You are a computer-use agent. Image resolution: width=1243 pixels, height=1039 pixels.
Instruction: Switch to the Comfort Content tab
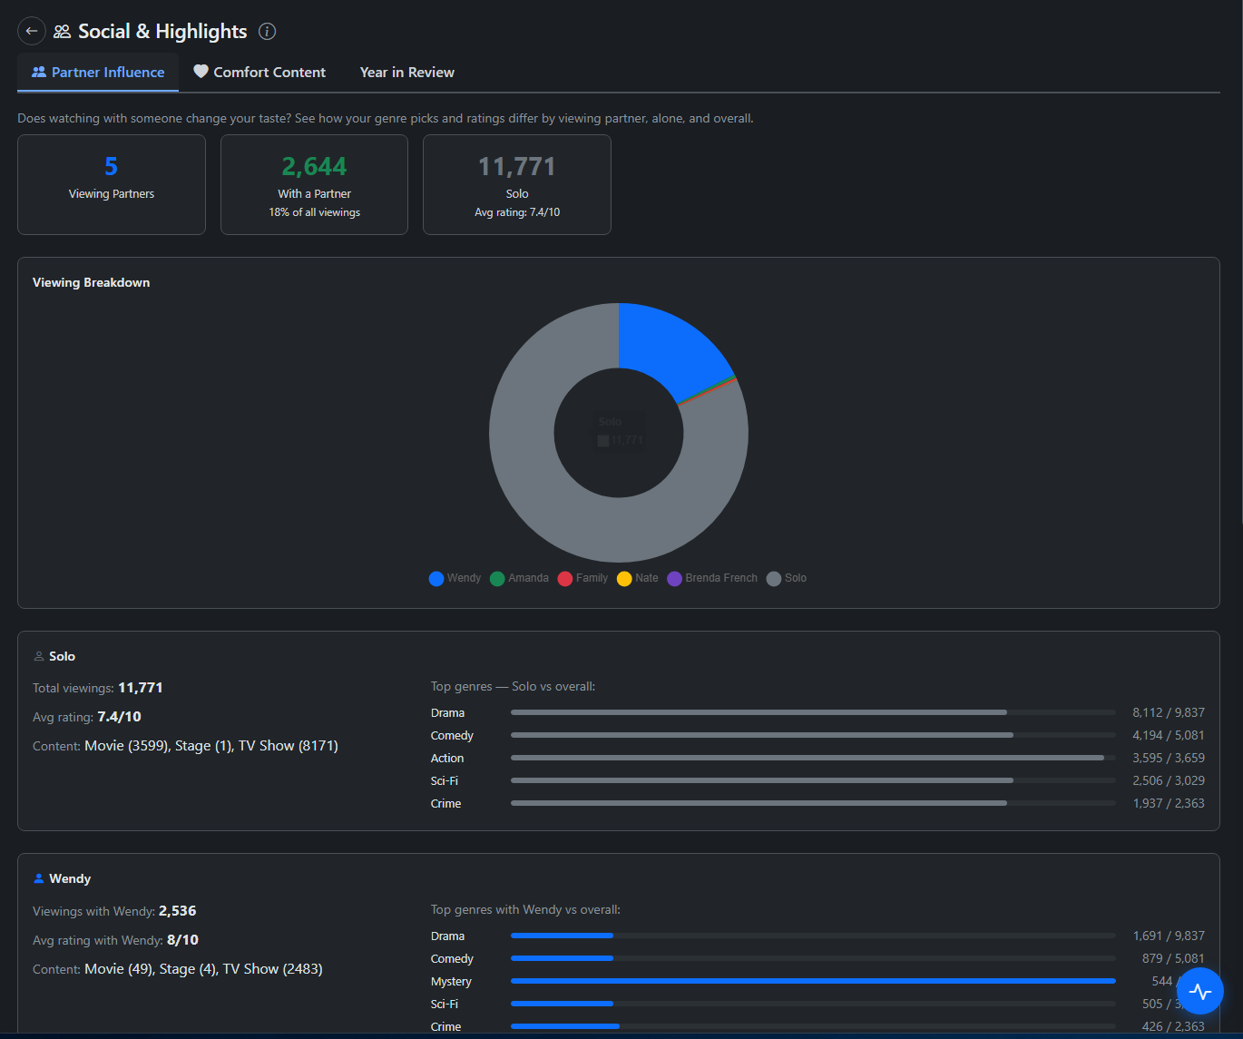tap(259, 72)
